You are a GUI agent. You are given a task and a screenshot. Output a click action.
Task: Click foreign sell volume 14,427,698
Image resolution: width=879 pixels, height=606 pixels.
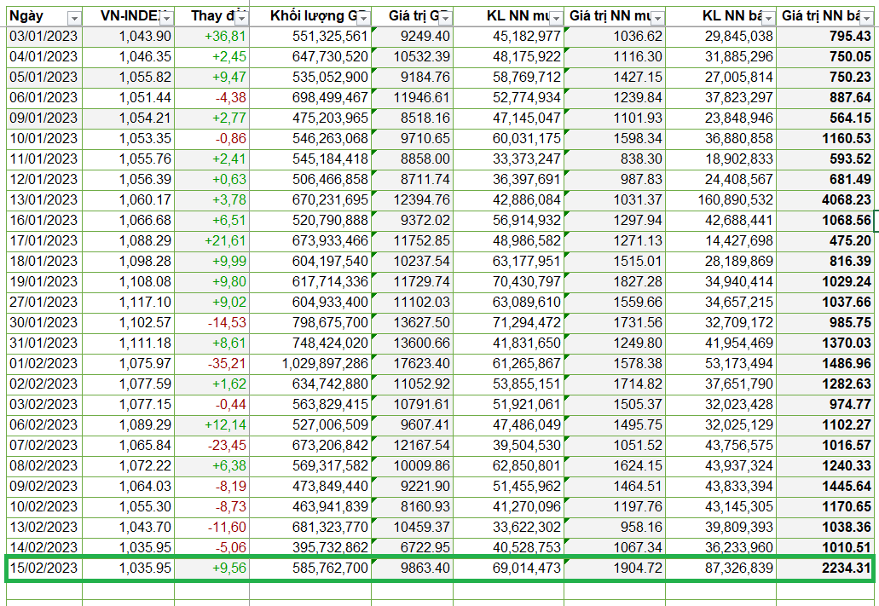coord(721,241)
